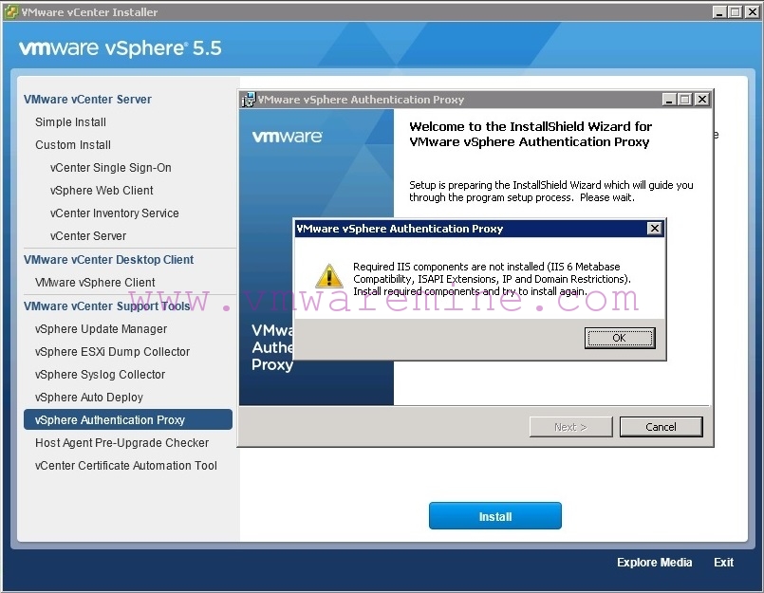764x593 pixels.
Task: Close the IIS components warning dialog
Action: pyautogui.click(x=654, y=228)
